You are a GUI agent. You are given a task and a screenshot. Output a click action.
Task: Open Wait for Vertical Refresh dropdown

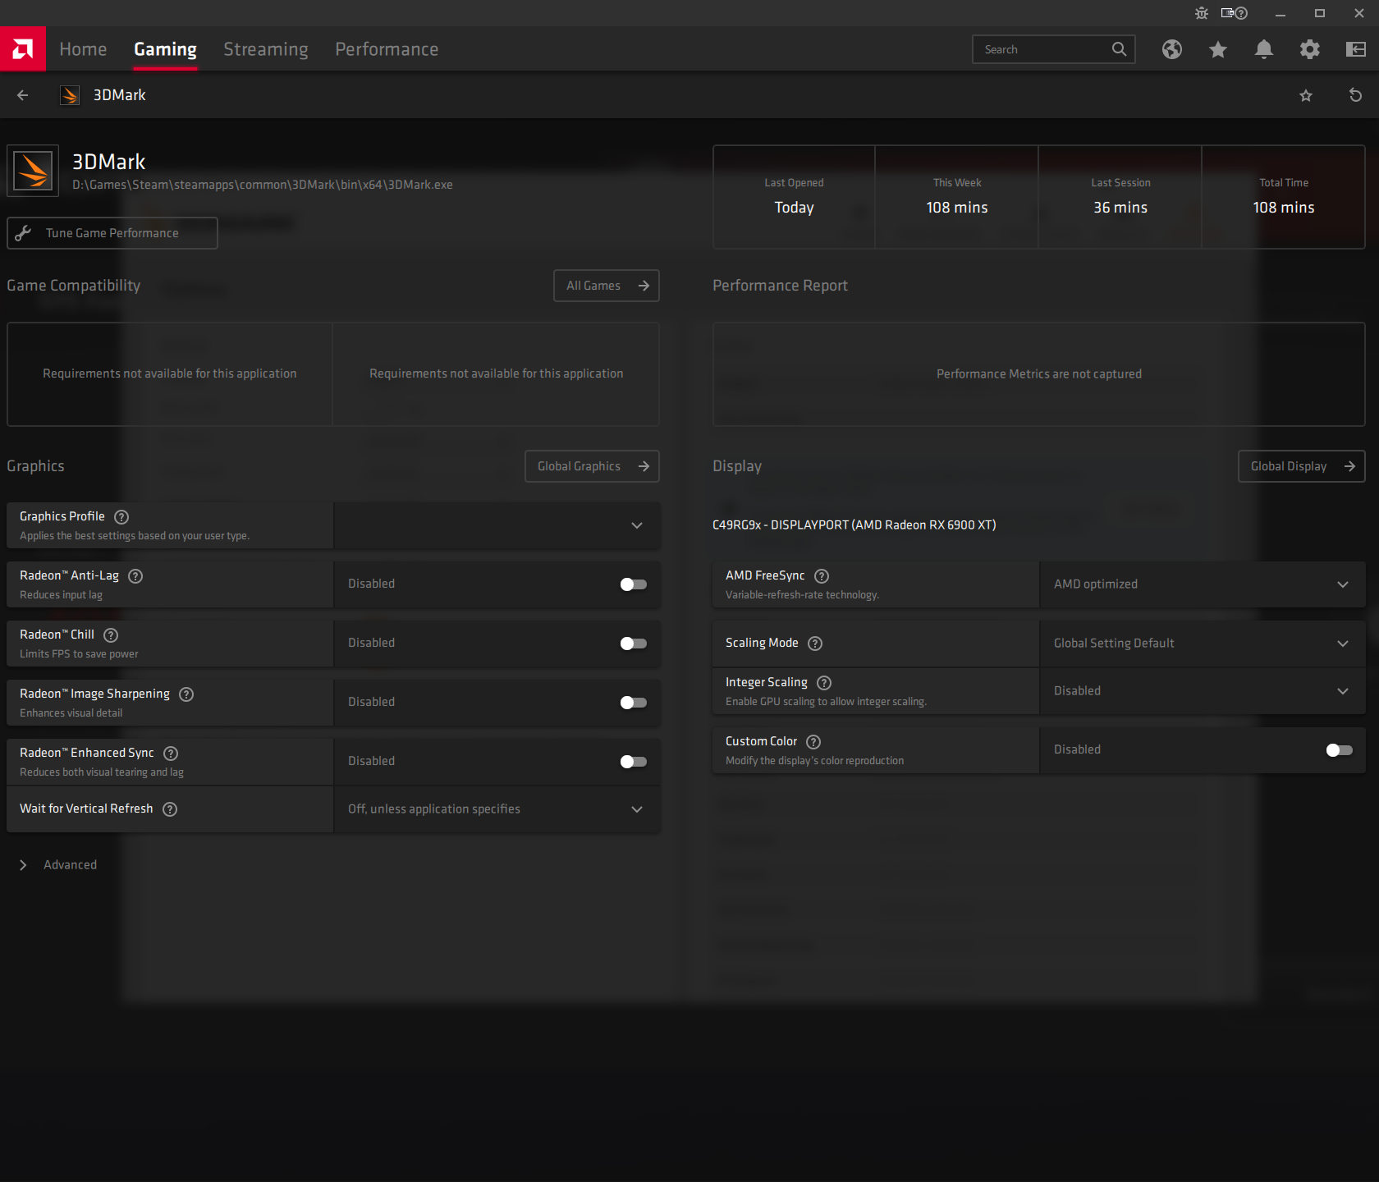[x=497, y=809]
